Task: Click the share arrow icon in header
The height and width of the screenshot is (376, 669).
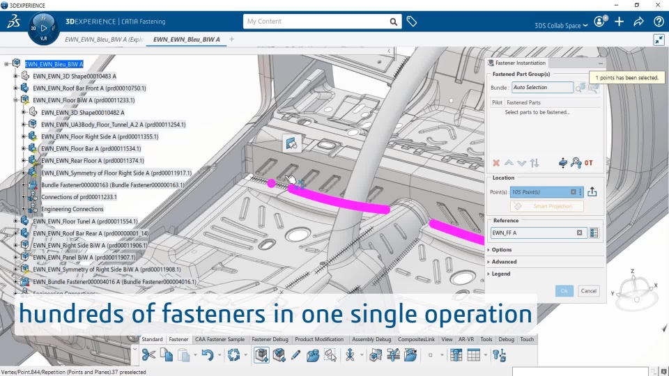Action: click(x=639, y=22)
